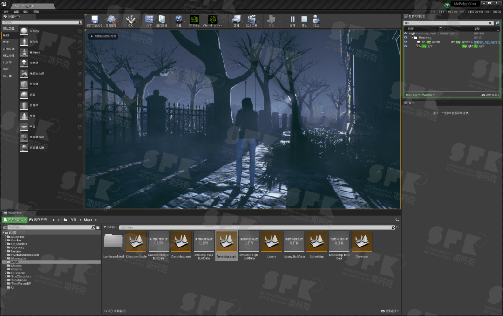Click the Settings gears toolbar icon
This screenshot has height=316, width=503.
pos(179,19)
